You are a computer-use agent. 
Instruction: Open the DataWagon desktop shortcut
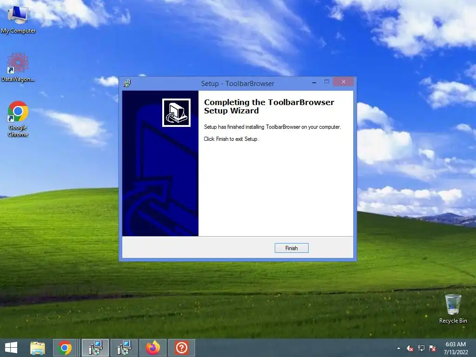[18, 67]
